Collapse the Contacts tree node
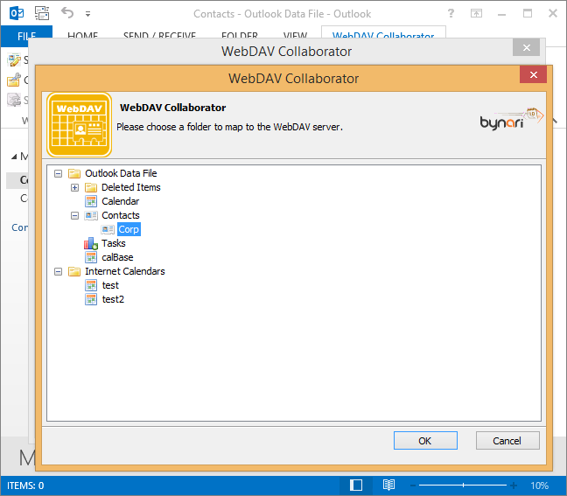This screenshot has width=567, height=496. 75,216
